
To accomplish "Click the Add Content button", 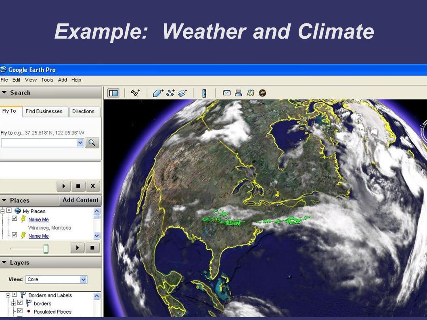I will tap(80, 200).
